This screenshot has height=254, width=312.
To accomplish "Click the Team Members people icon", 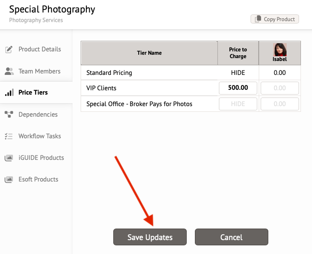I will (x=9, y=71).
